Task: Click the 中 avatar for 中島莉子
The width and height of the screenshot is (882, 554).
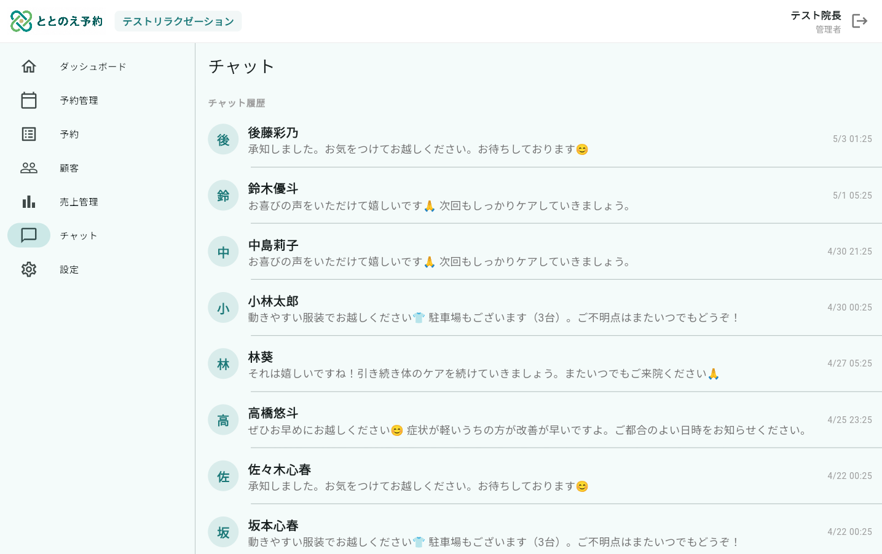Action: tap(223, 251)
